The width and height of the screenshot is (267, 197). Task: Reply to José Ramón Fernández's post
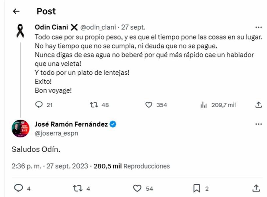pos(18,189)
